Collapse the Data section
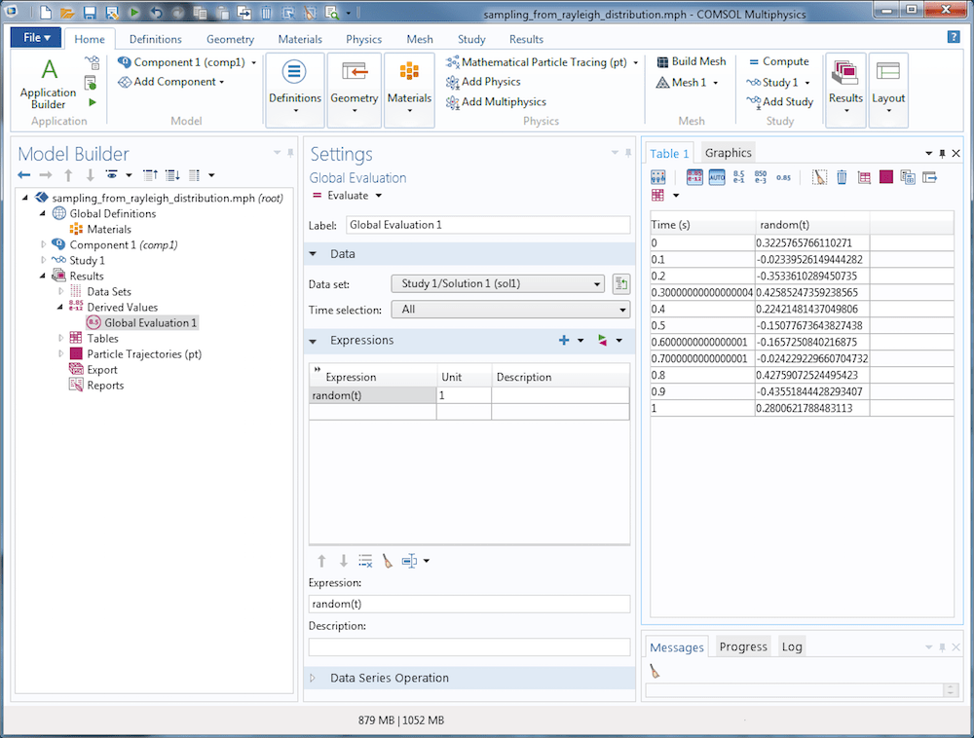Viewport: 974px width, 738px height. tap(313, 254)
